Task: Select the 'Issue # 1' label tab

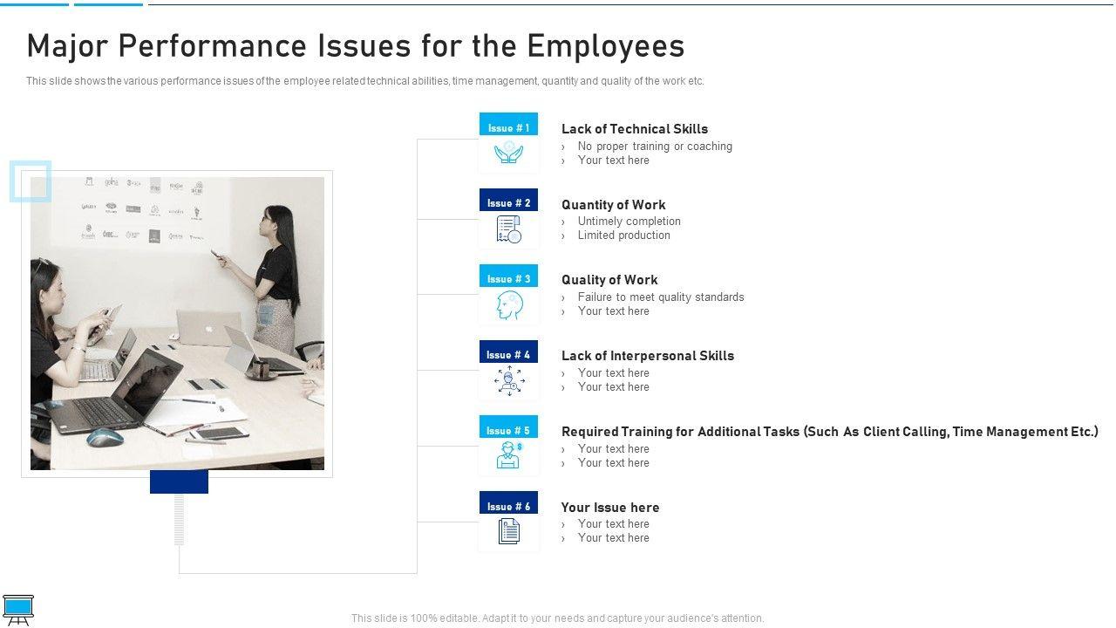Action: [x=508, y=127]
